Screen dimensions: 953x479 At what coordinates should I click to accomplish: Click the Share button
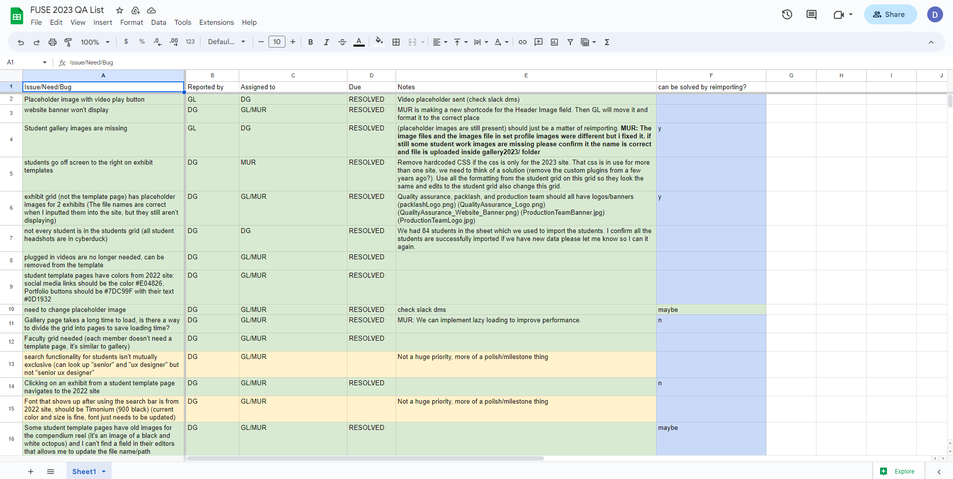coord(889,14)
